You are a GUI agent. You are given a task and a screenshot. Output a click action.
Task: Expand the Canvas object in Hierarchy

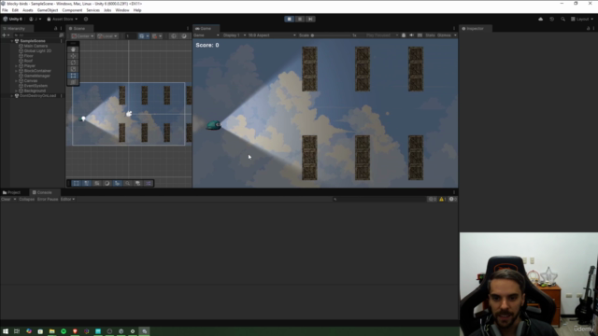(x=16, y=81)
